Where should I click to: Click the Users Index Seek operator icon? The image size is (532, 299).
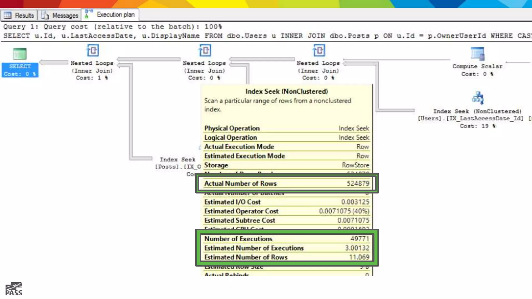pos(477,98)
